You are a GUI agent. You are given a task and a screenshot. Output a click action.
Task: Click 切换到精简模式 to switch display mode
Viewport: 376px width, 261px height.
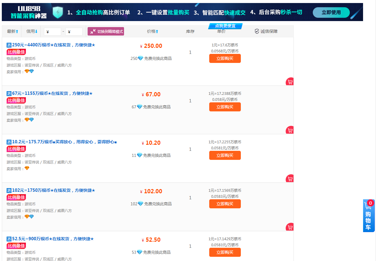click(x=106, y=31)
